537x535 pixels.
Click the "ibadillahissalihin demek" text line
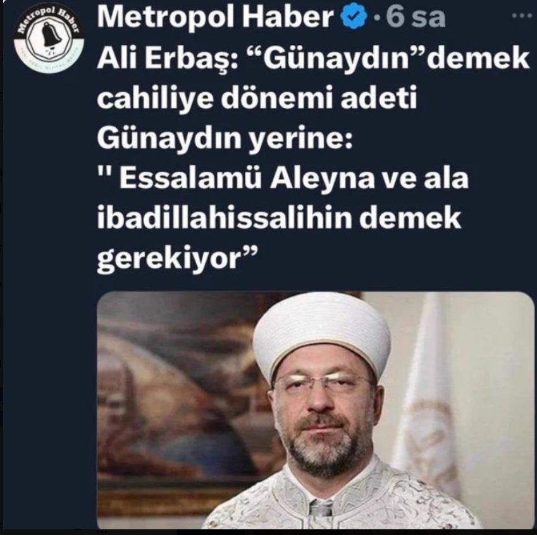pyautogui.click(x=279, y=217)
